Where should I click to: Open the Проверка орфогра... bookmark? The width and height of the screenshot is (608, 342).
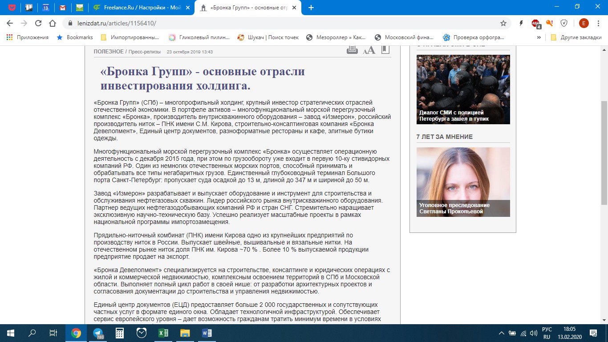click(473, 37)
